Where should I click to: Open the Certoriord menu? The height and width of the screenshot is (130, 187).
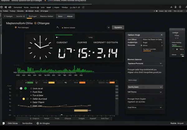tap(18, 7)
